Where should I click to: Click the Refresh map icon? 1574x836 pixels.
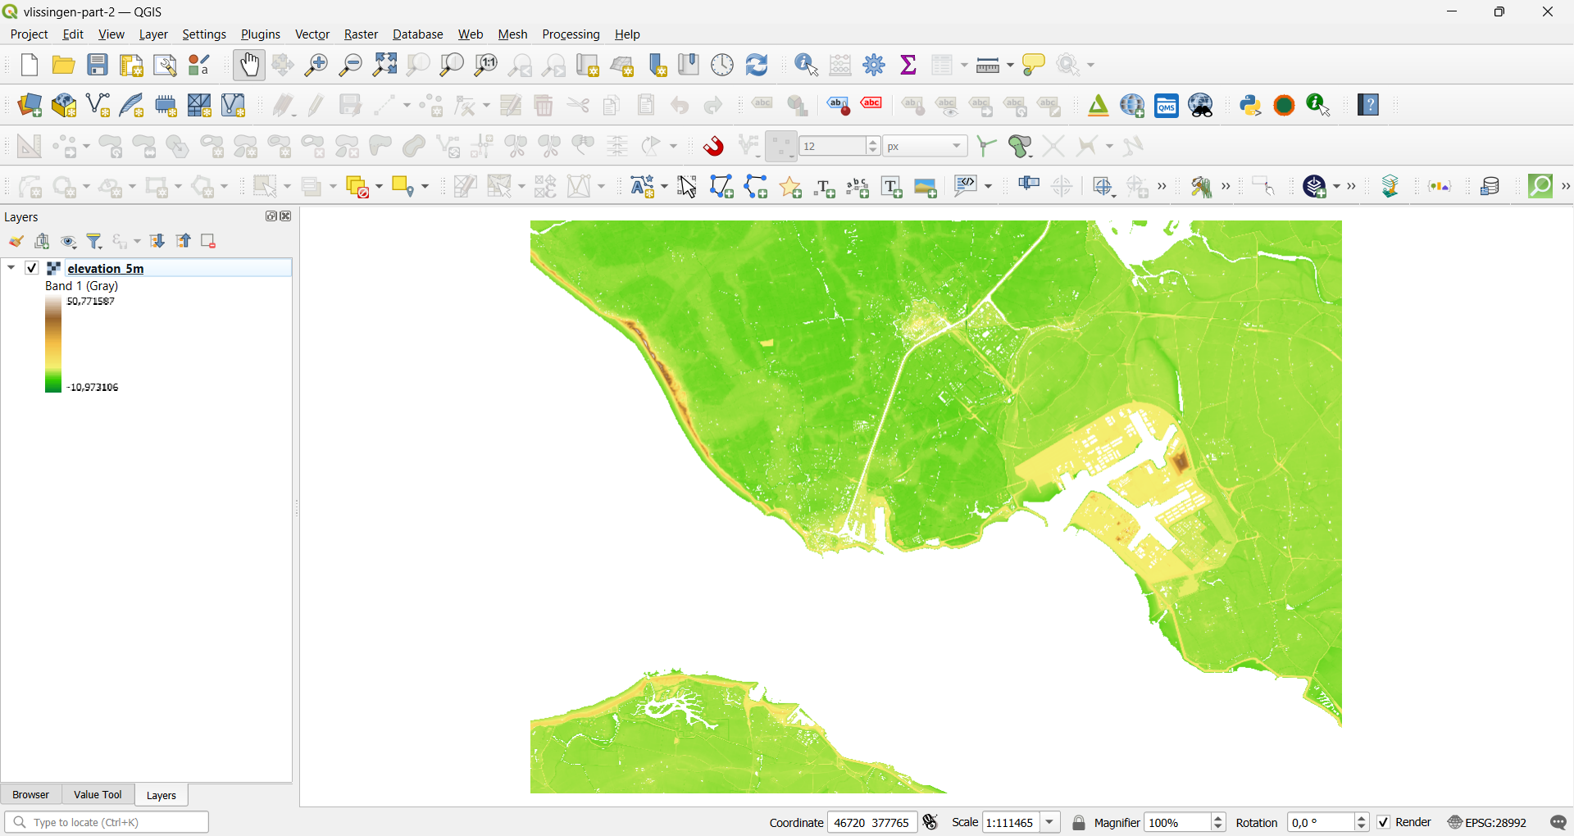click(x=757, y=65)
